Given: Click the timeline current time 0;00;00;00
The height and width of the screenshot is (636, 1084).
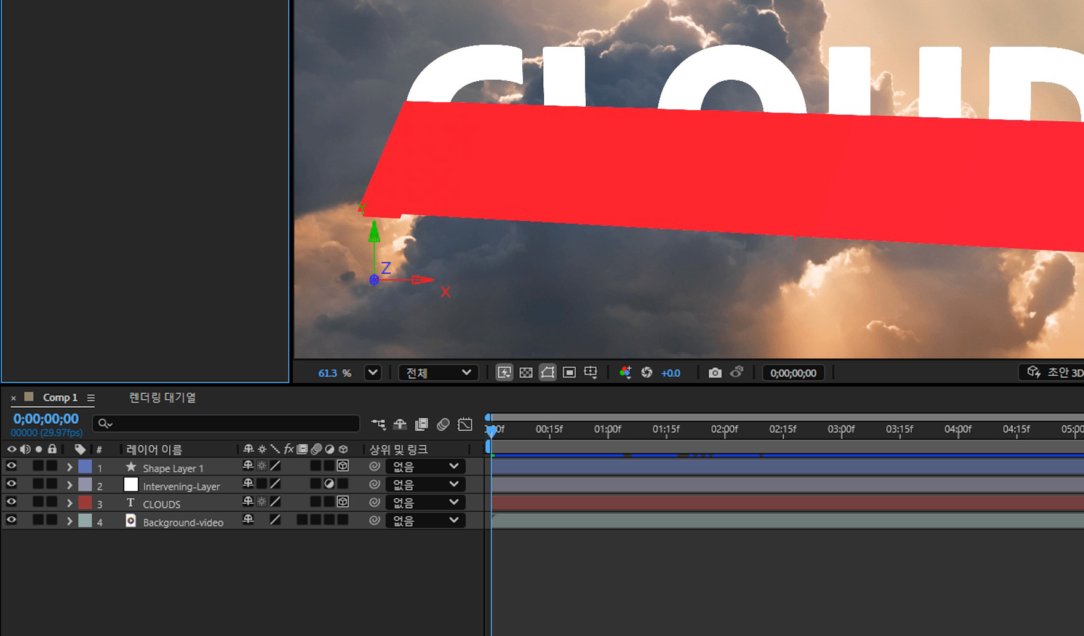Looking at the screenshot, I should click(46, 419).
